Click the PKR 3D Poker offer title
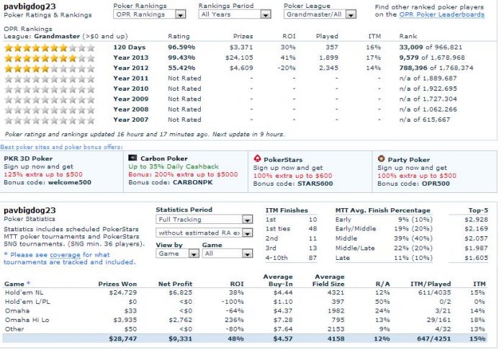This screenshot has height=350, width=504. 30,158
